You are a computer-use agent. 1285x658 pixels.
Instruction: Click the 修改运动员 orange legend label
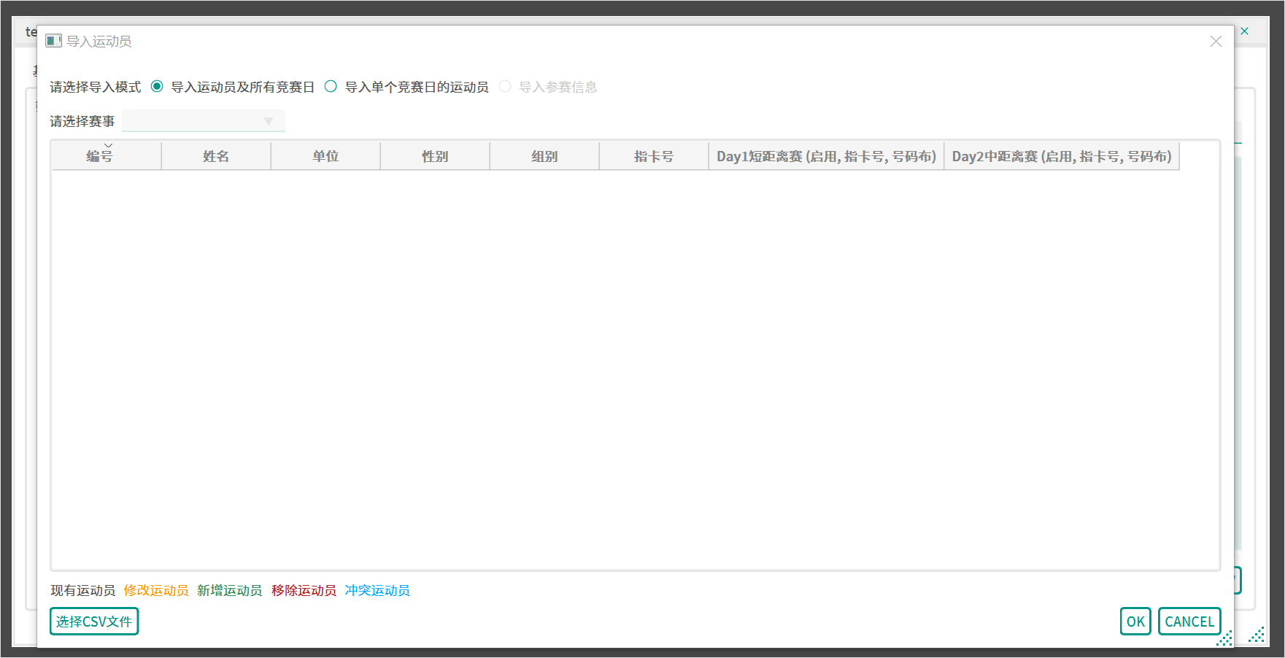[x=156, y=590]
